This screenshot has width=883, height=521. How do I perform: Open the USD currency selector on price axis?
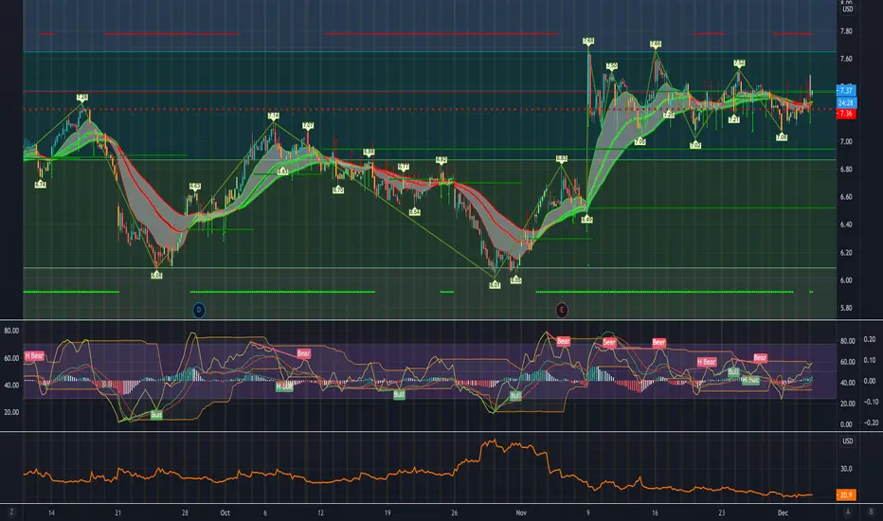pos(848,9)
